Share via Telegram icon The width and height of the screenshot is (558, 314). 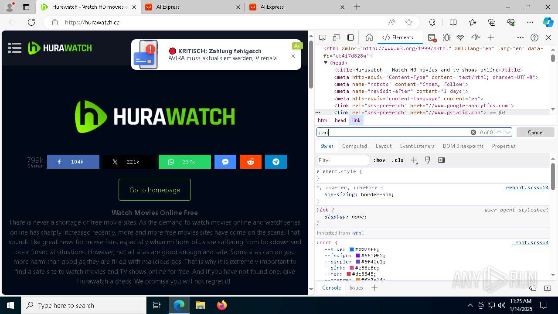pos(276,162)
